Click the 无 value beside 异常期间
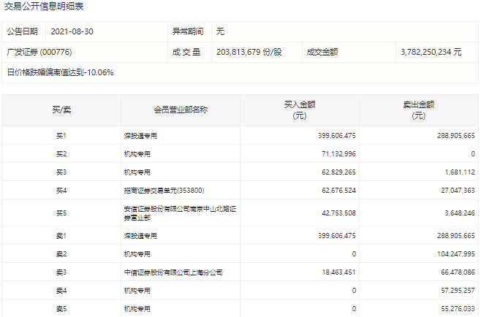 [220, 31]
